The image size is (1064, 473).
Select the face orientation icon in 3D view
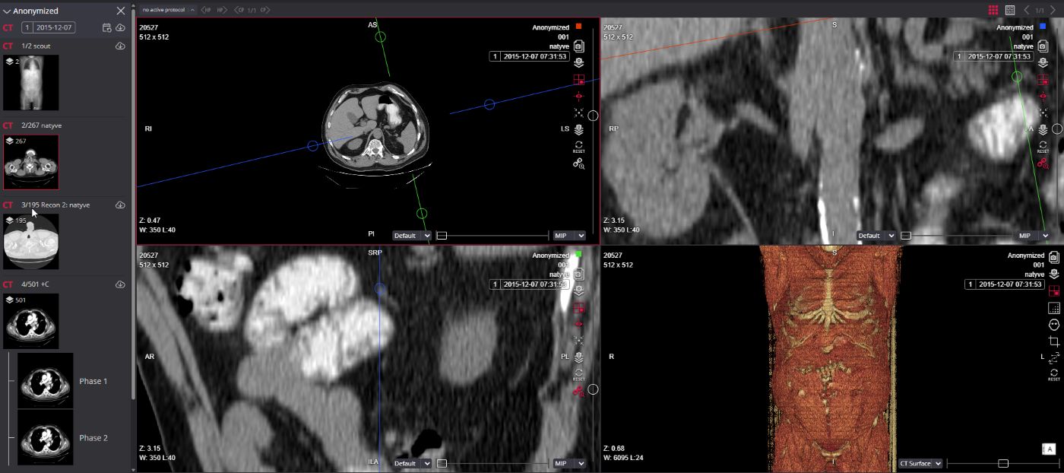tap(1053, 325)
